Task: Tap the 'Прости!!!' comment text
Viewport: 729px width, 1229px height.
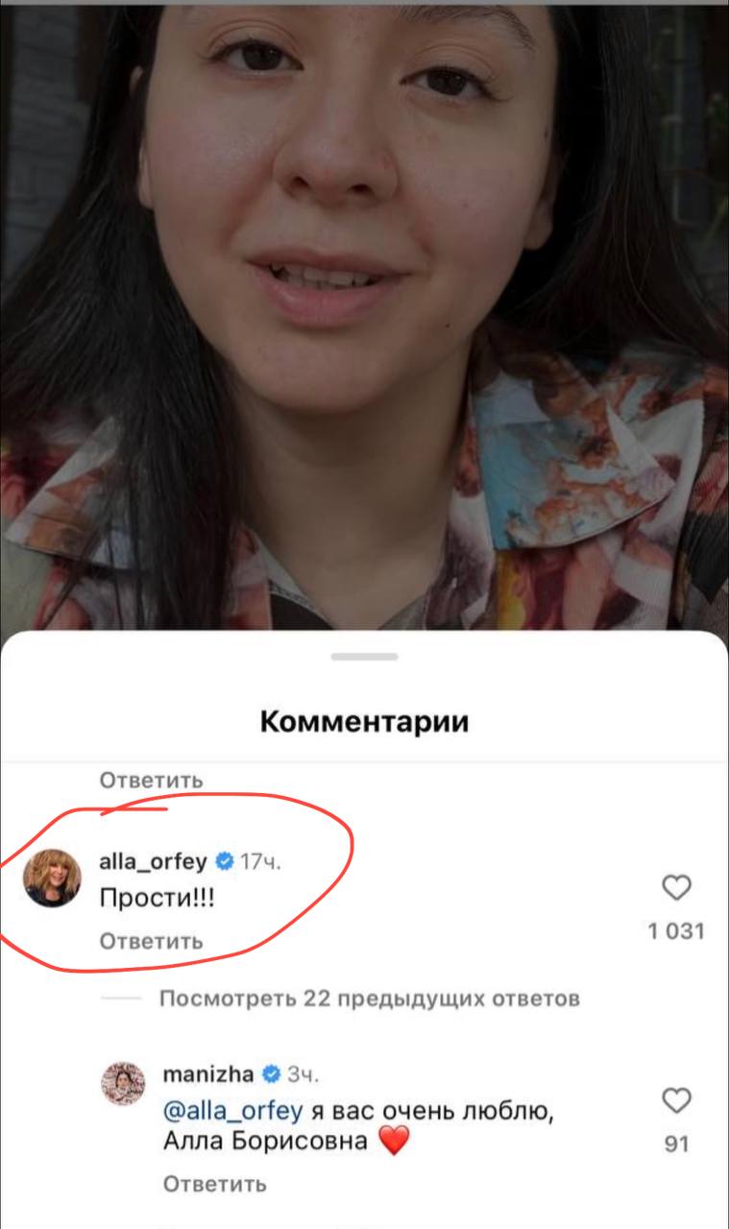Action: pos(158,902)
